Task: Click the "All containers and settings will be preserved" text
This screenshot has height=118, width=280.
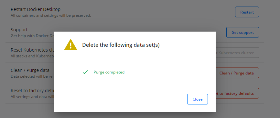Action: (x=51, y=15)
